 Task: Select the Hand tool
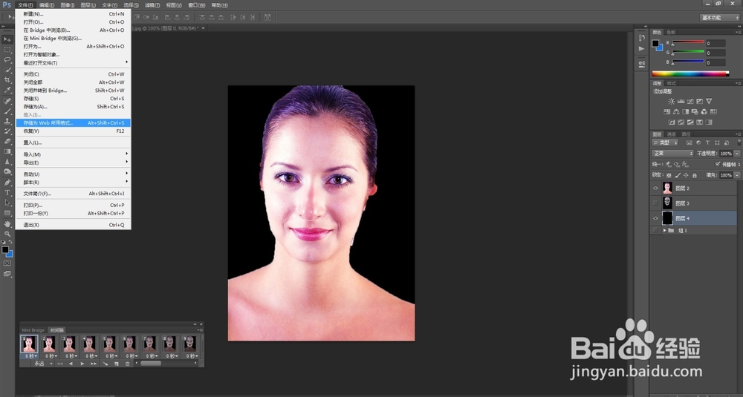7,224
